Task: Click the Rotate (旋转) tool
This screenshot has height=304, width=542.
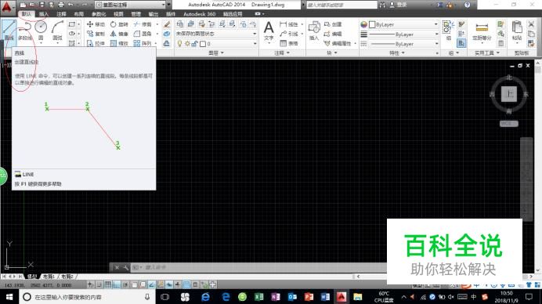Action: click(x=119, y=24)
